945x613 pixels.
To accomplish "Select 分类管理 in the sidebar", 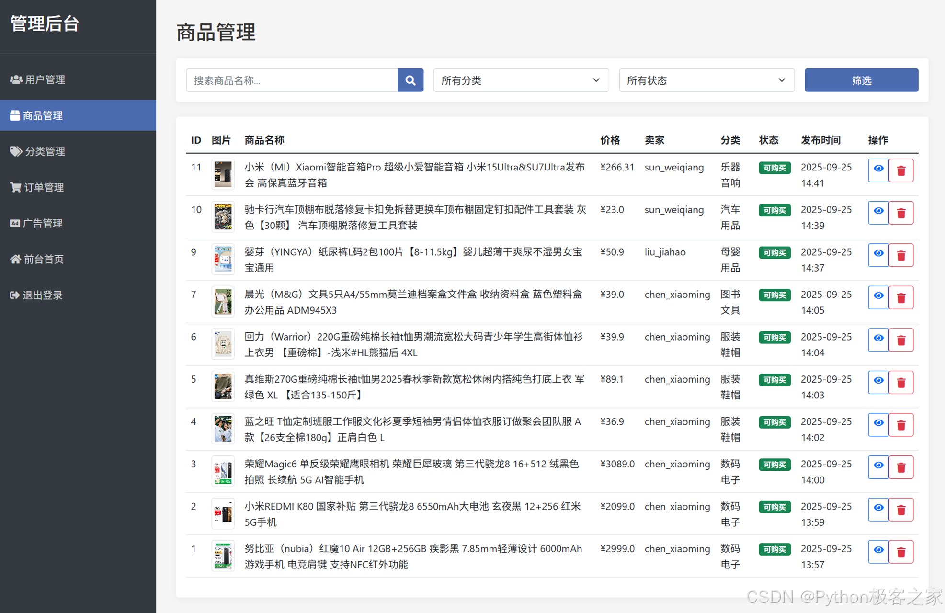I will (x=45, y=151).
